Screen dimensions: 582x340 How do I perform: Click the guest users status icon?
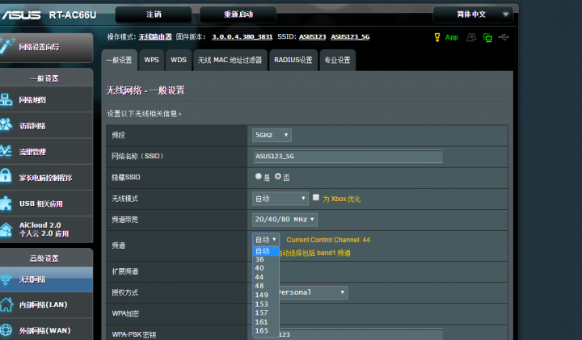(x=471, y=37)
